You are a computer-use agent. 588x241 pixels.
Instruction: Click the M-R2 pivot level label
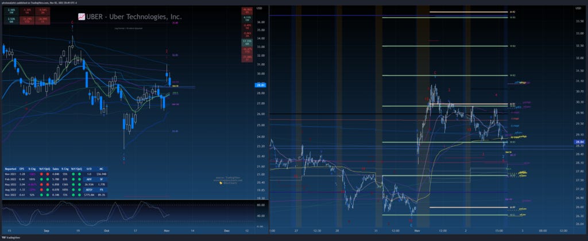click(x=513, y=12)
